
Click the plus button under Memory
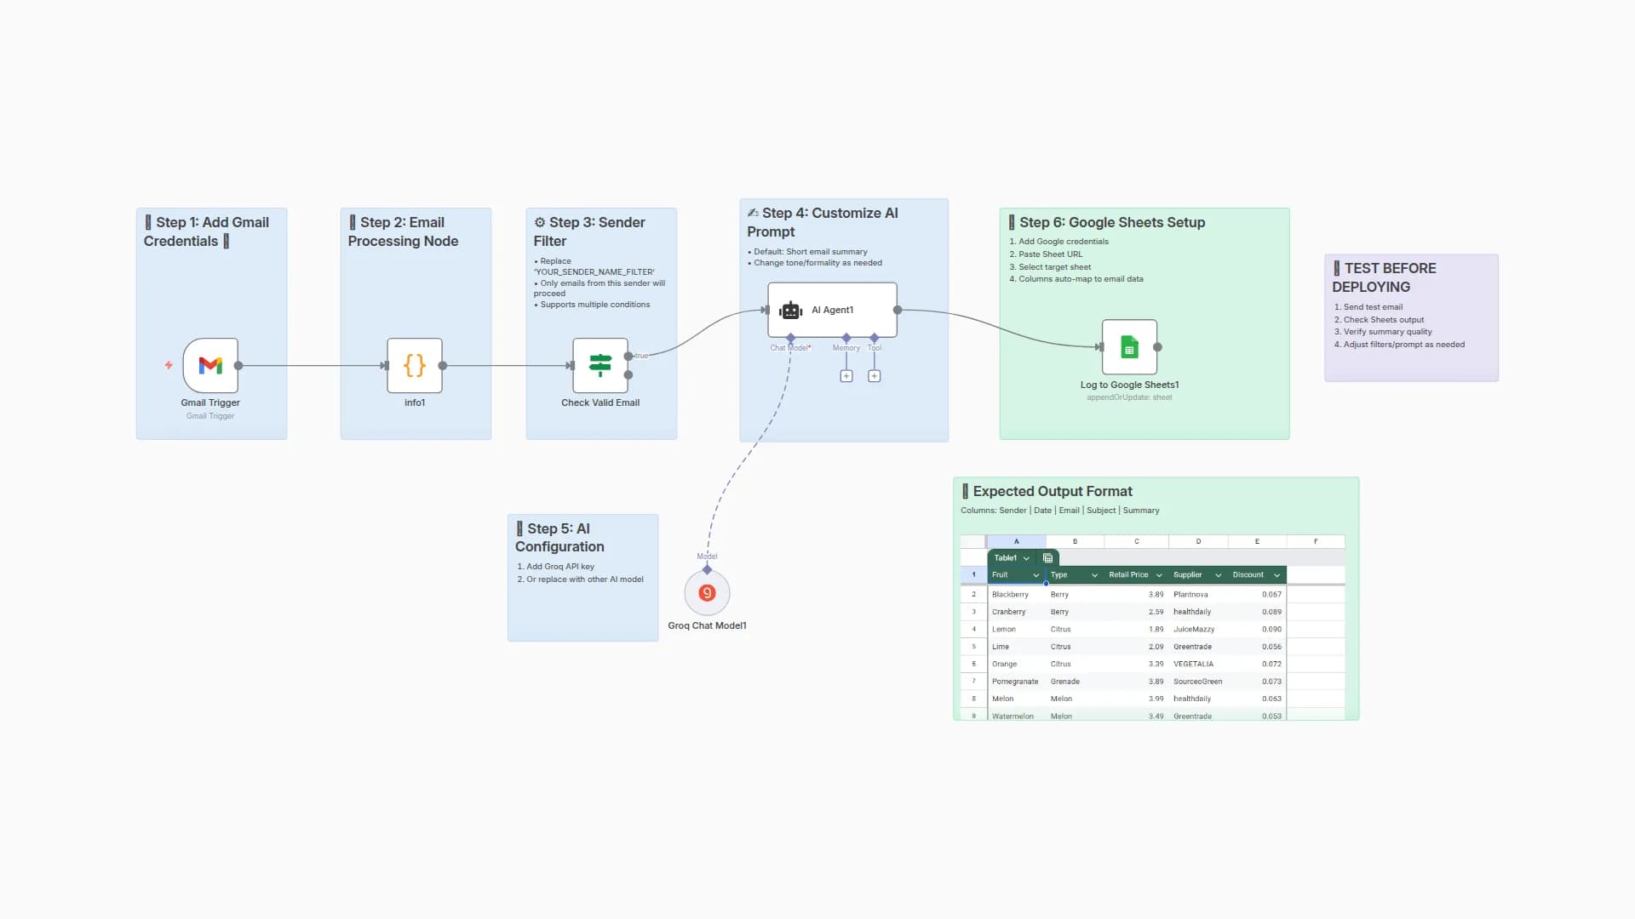pyautogui.click(x=846, y=375)
